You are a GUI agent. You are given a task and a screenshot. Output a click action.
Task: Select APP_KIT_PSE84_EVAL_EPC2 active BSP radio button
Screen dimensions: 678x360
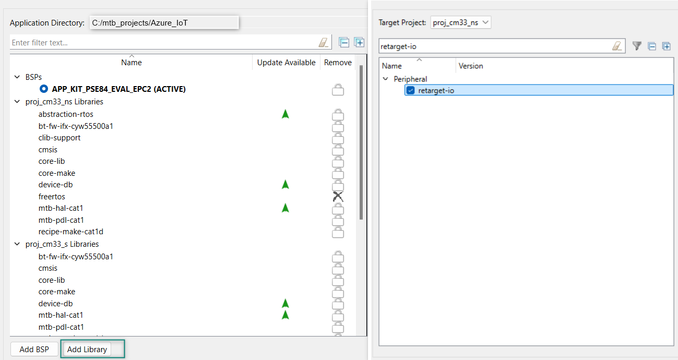point(44,89)
